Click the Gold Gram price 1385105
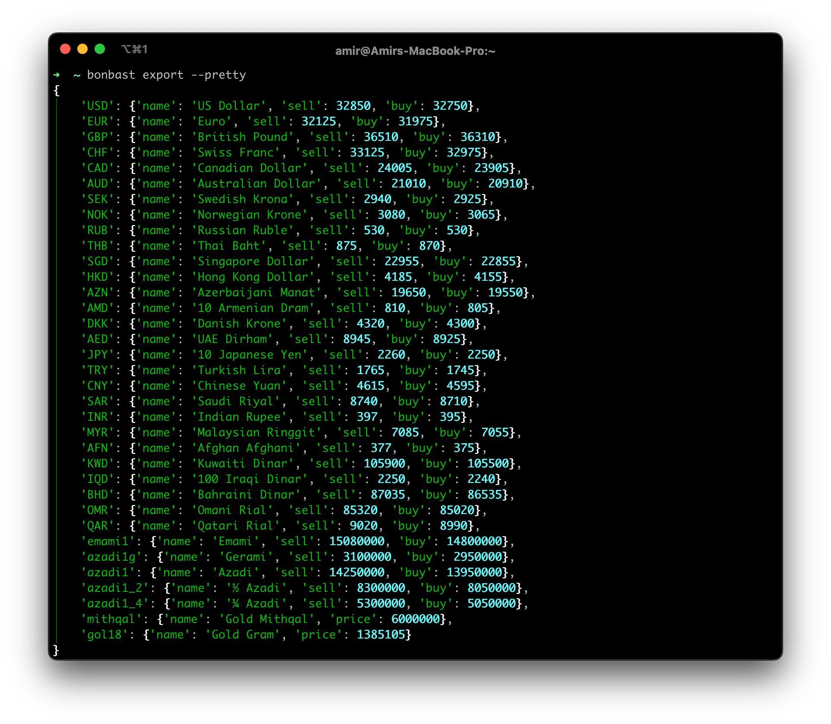The height and width of the screenshot is (724, 831). (x=381, y=635)
